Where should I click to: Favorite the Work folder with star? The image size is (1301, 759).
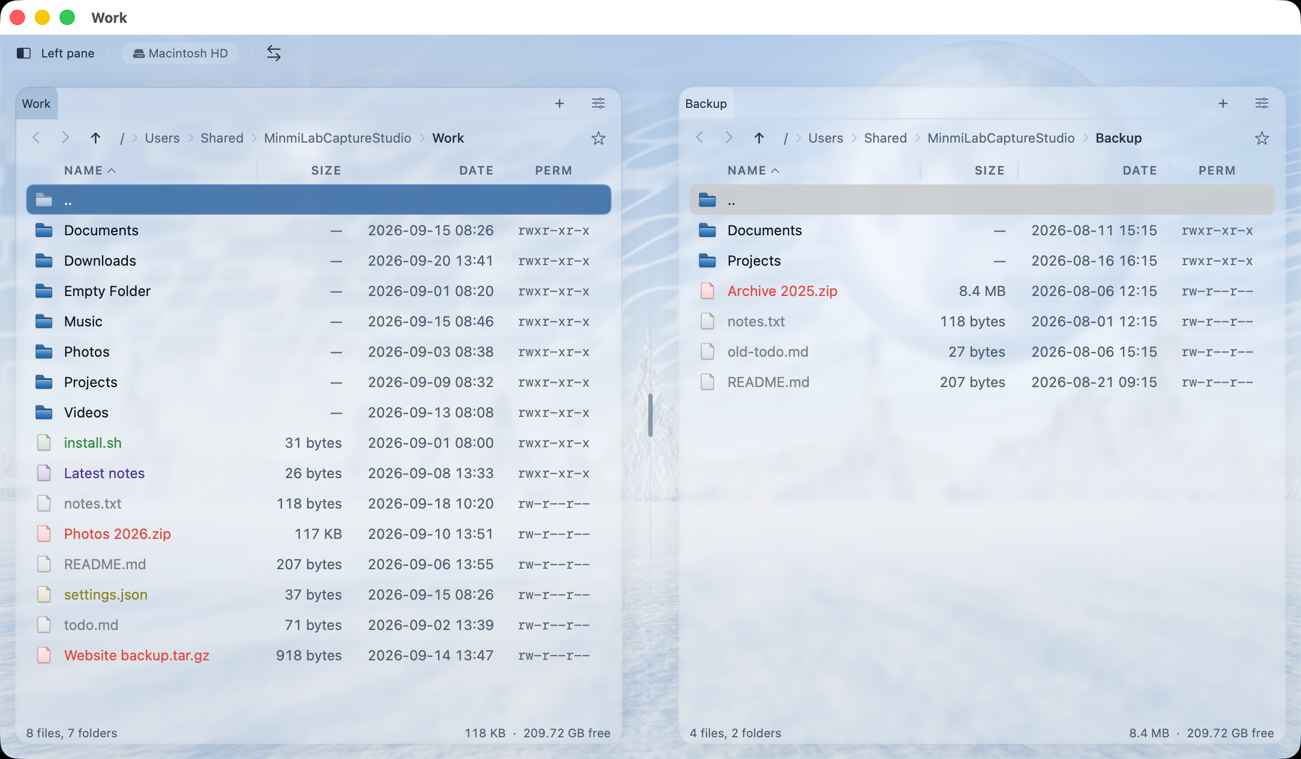coord(598,138)
